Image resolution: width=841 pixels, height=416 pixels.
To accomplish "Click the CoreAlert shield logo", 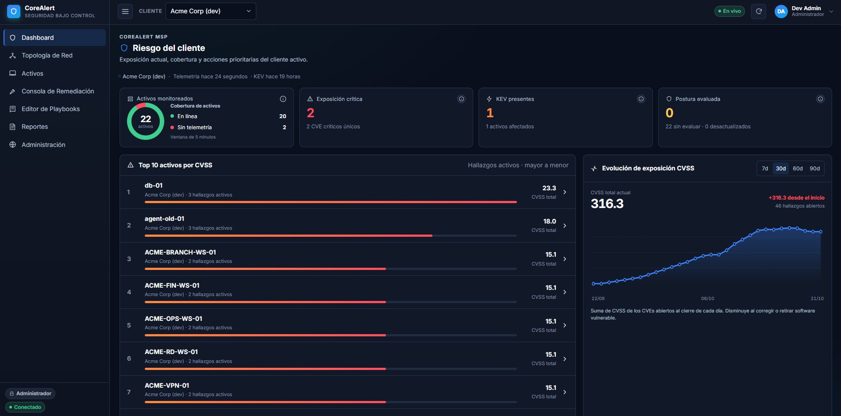I will (x=14, y=12).
